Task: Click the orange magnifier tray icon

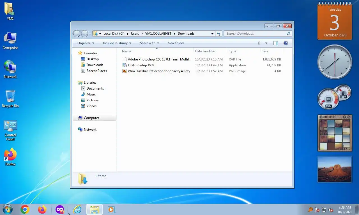Action: coord(310,210)
